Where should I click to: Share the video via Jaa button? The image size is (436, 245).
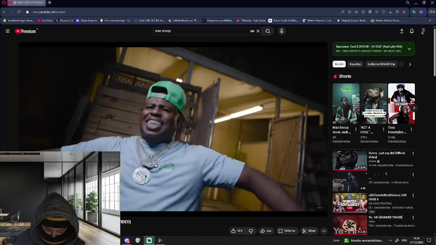tap(266, 231)
